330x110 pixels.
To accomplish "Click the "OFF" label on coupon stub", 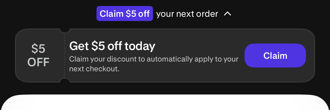I will click(38, 62).
